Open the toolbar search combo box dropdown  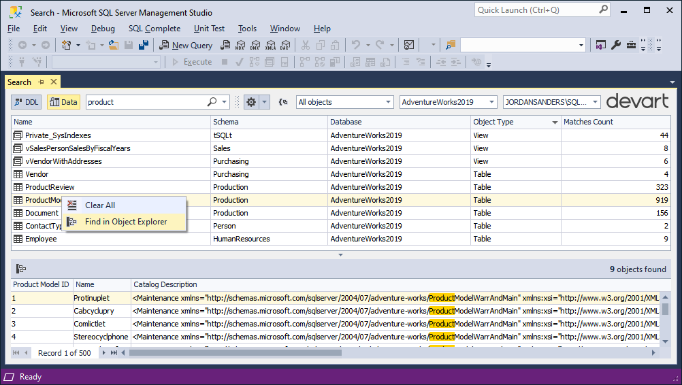pos(581,45)
